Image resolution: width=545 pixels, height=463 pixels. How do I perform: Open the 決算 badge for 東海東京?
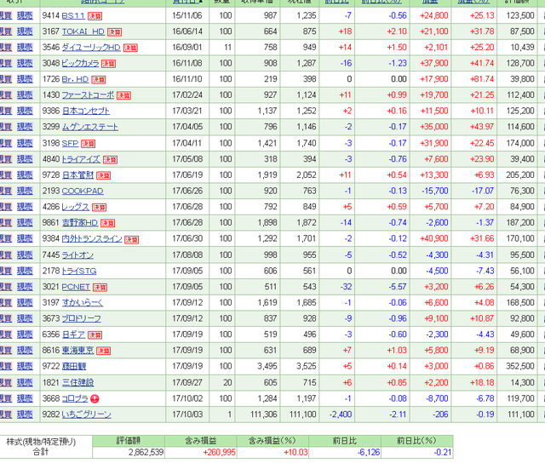tap(103, 352)
